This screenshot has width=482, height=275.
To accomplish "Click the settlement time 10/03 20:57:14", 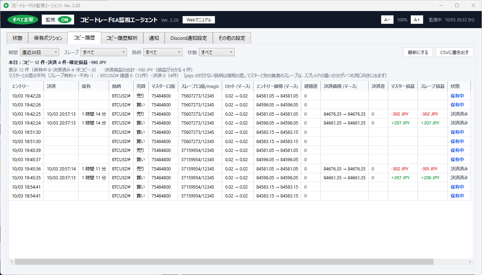I will (x=61, y=169).
